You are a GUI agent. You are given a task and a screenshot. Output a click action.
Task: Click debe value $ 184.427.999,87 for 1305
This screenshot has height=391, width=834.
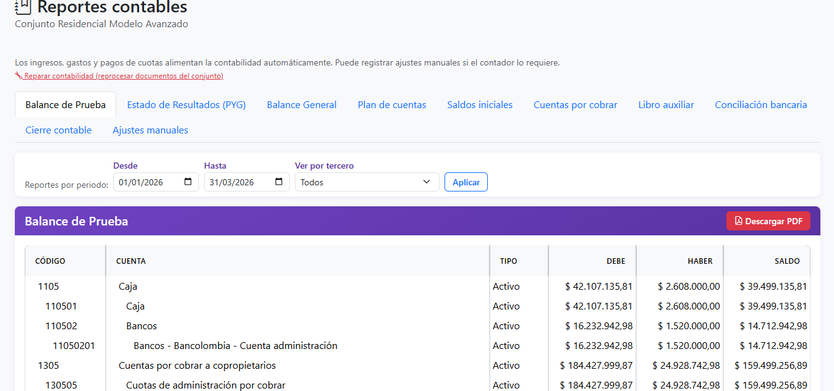pyautogui.click(x=597, y=366)
